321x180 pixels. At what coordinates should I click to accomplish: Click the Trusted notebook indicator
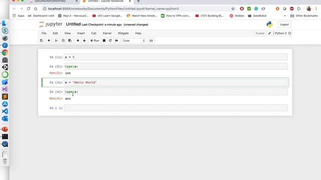point(260,33)
